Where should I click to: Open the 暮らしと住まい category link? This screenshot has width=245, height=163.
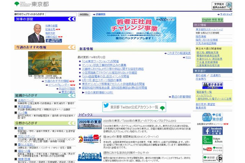(x=26, y=144)
